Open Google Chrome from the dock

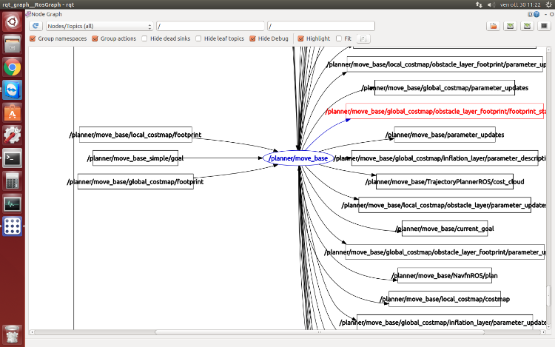pos(12,67)
